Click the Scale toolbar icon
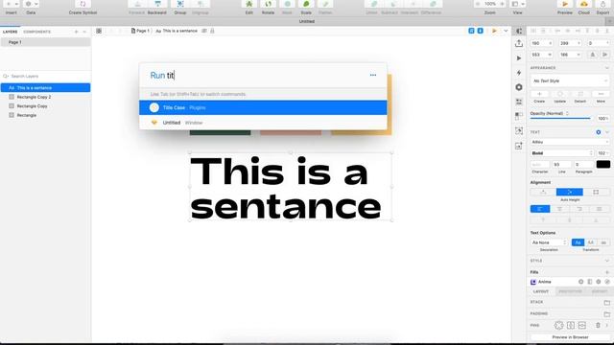Viewport: 614px width, 345px height. [306, 4]
